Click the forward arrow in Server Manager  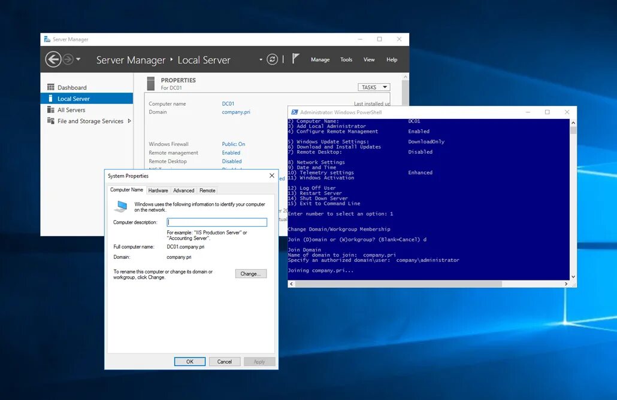[68, 59]
